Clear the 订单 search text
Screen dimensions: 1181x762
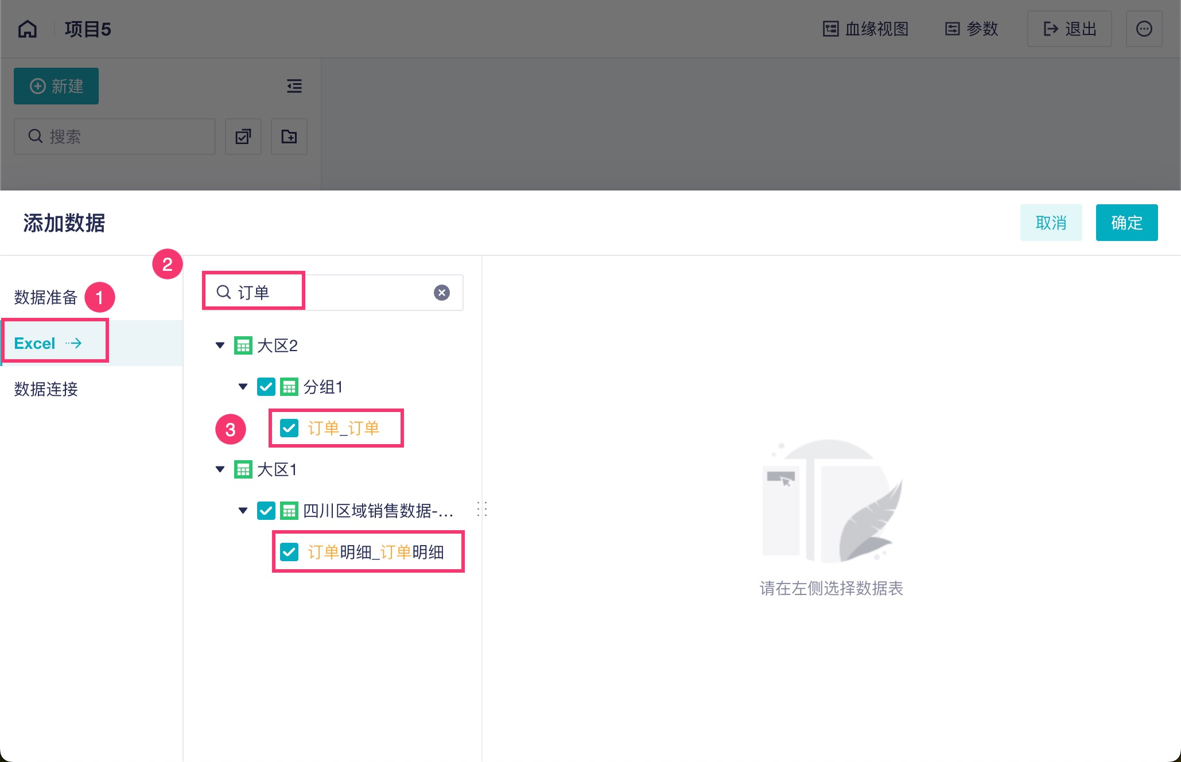[441, 293]
